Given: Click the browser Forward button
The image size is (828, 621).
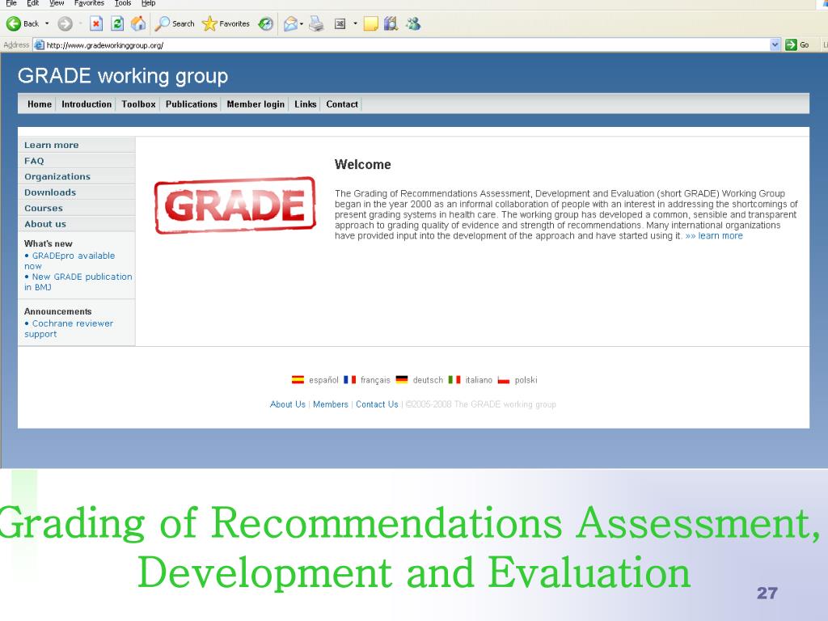Looking at the screenshot, I should click(x=65, y=23).
